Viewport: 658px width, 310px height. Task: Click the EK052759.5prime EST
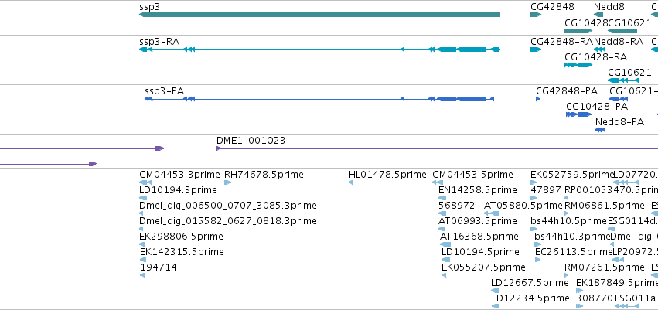(x=534, y=182)
